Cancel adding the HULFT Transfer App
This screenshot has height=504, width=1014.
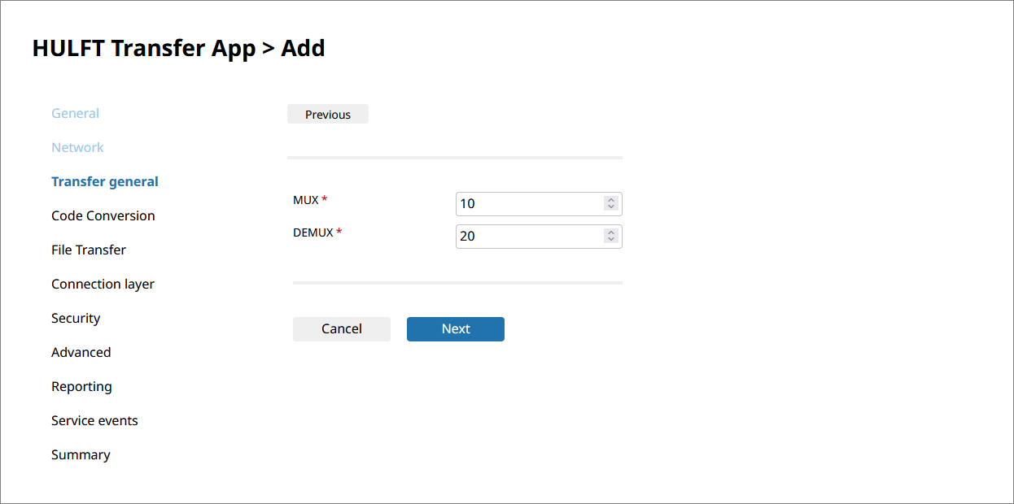pyautogui.click(x=342, y=329)
